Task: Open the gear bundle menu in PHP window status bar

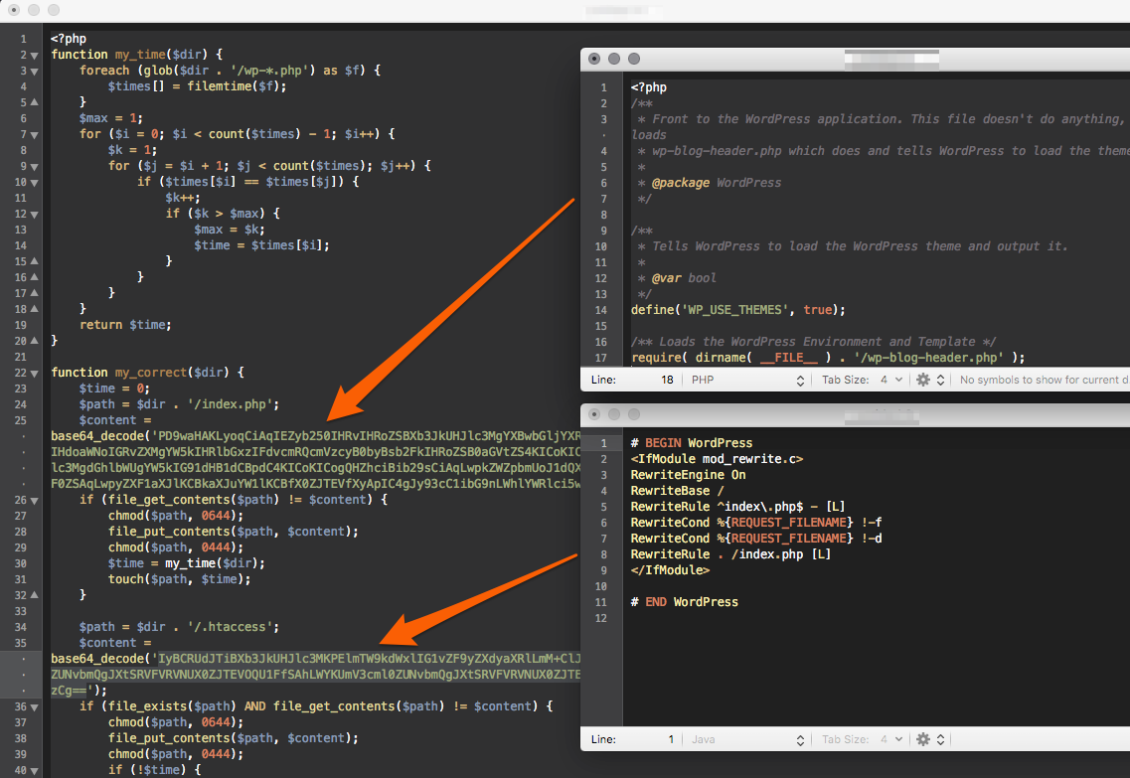Action: click(922, 380)
